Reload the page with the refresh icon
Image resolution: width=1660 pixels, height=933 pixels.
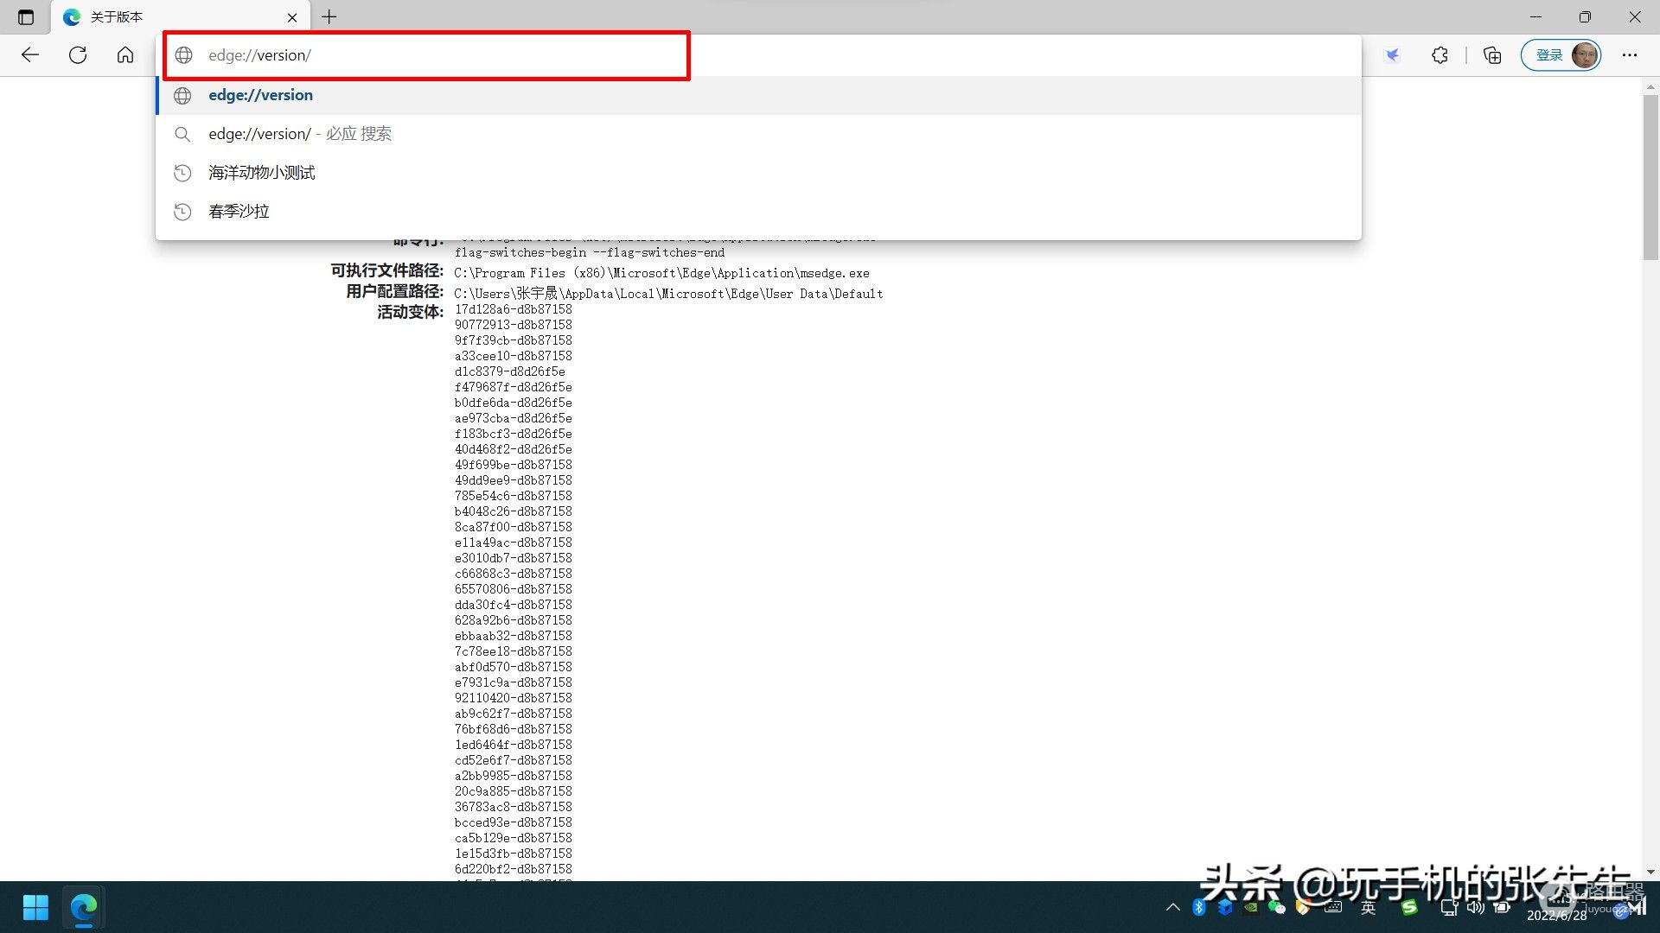(x=78, y=55)
